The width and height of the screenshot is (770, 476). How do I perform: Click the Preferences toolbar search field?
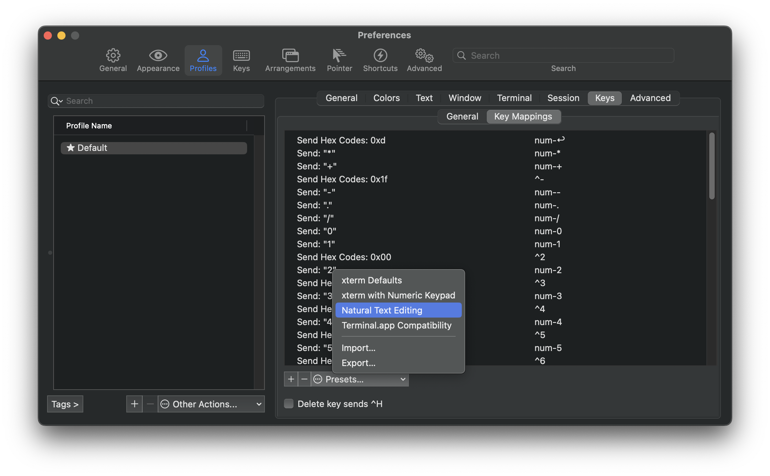pos(563,55)
